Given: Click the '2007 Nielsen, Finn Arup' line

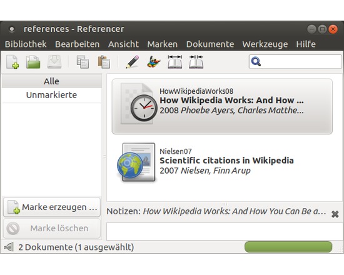Looking at the screenshot, I should point(205,171).
